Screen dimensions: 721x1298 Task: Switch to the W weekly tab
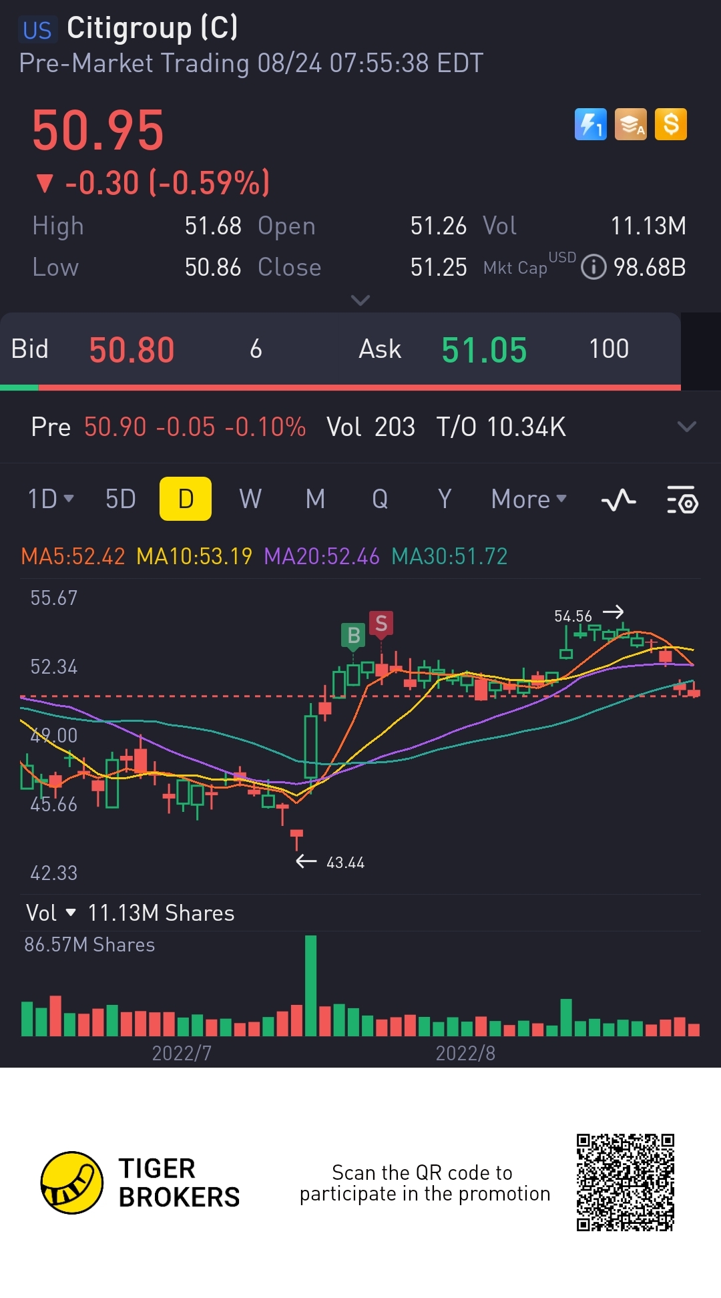[x=250, y=499]
